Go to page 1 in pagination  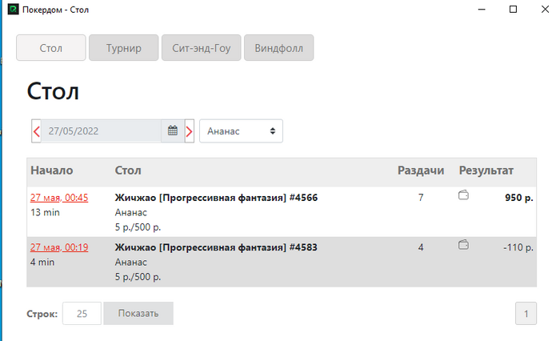tap(526, 314)
